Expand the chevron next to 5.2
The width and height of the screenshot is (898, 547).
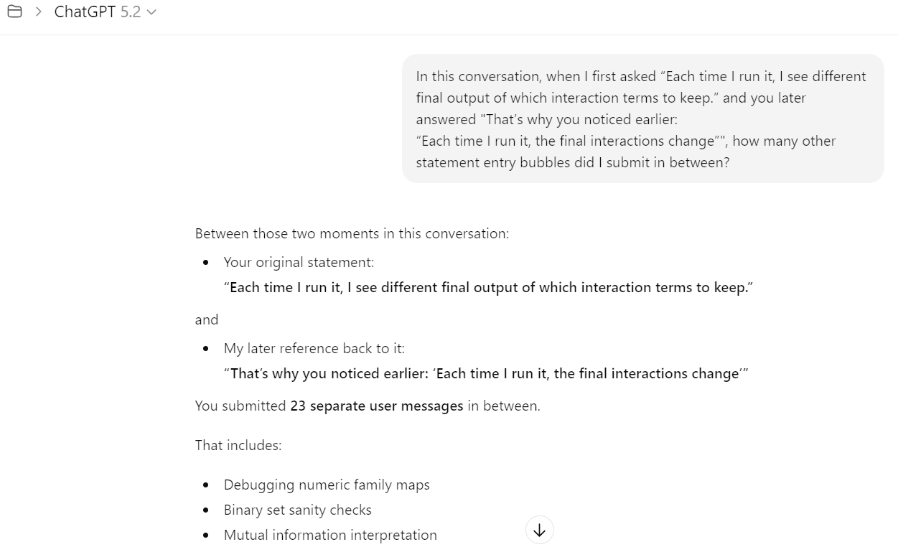(151, 13)
